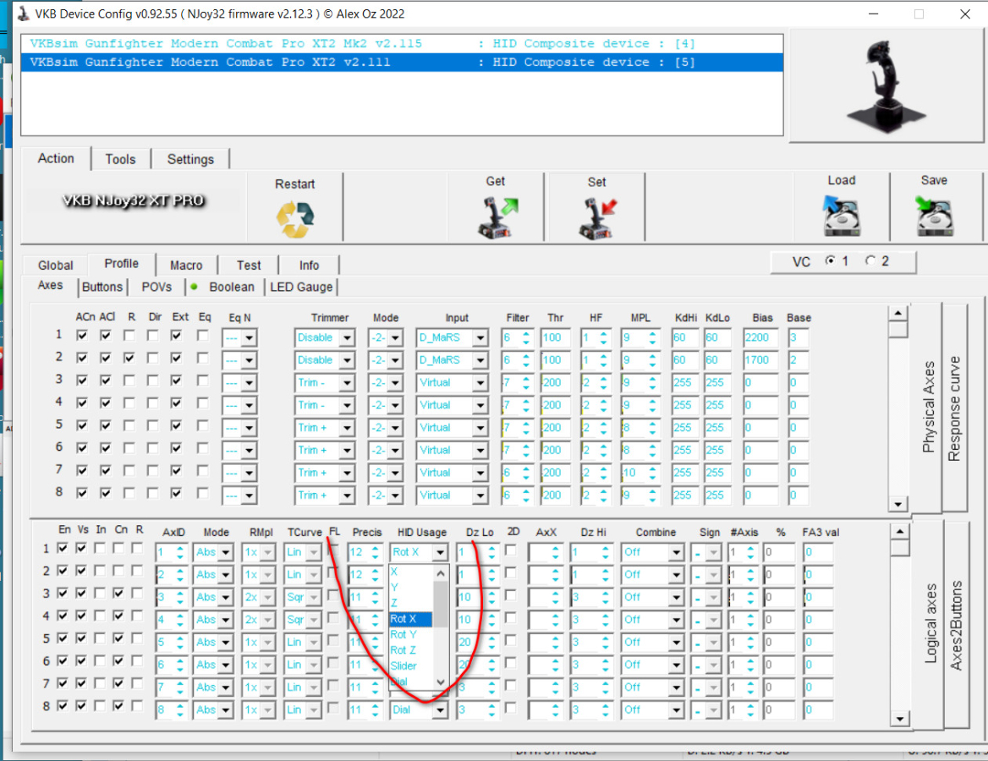Toggle En checkbox for logical axis 1

(63, 548)
